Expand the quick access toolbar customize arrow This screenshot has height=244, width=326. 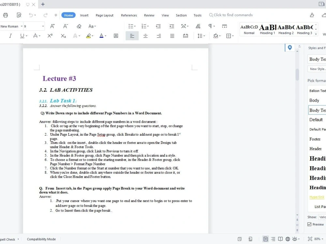[x=56, y=15]
